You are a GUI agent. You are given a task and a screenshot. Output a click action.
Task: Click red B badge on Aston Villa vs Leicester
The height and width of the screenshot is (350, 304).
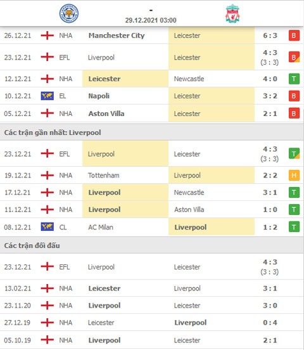[x=294, y=113]
